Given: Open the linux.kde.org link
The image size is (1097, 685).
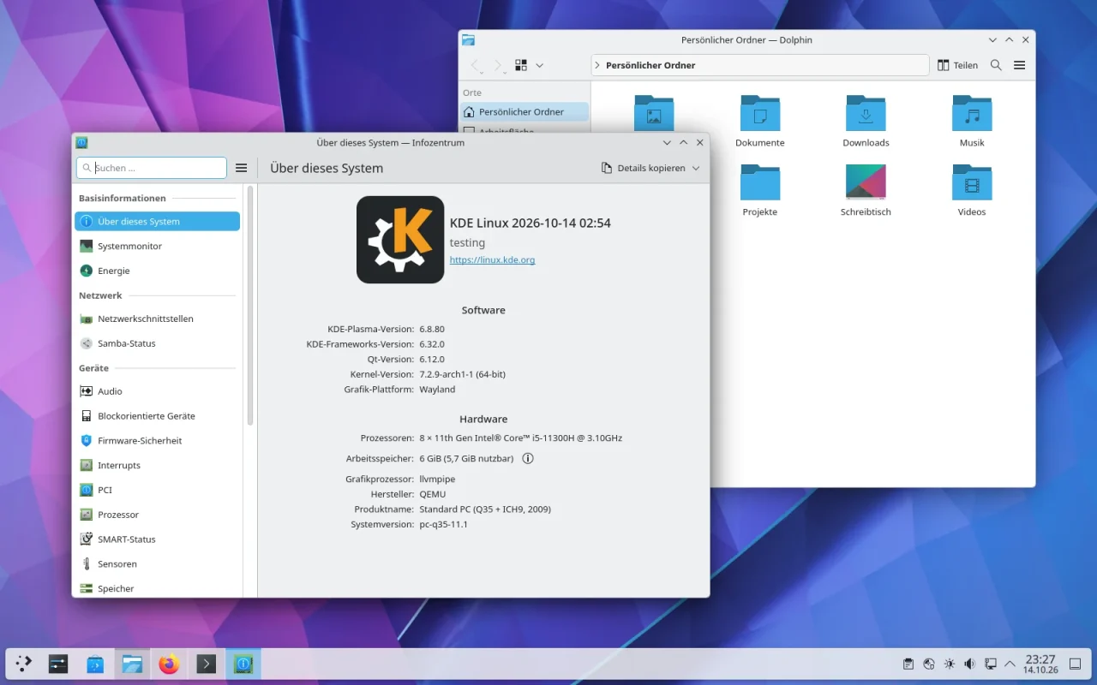Looking at the screenshot, I should (x=492, y=259).
